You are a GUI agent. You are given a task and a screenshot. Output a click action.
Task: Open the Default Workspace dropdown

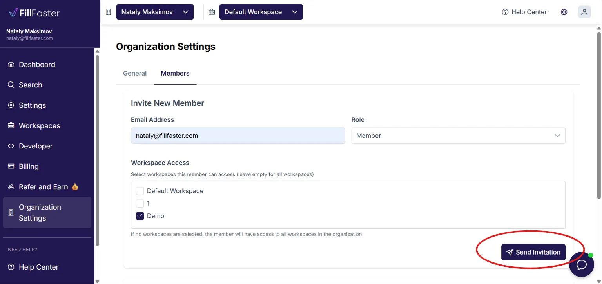261,12
